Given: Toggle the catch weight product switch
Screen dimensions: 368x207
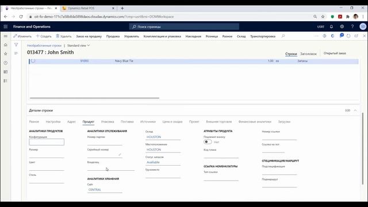Looking at the screenshot, I should [208, 142].
